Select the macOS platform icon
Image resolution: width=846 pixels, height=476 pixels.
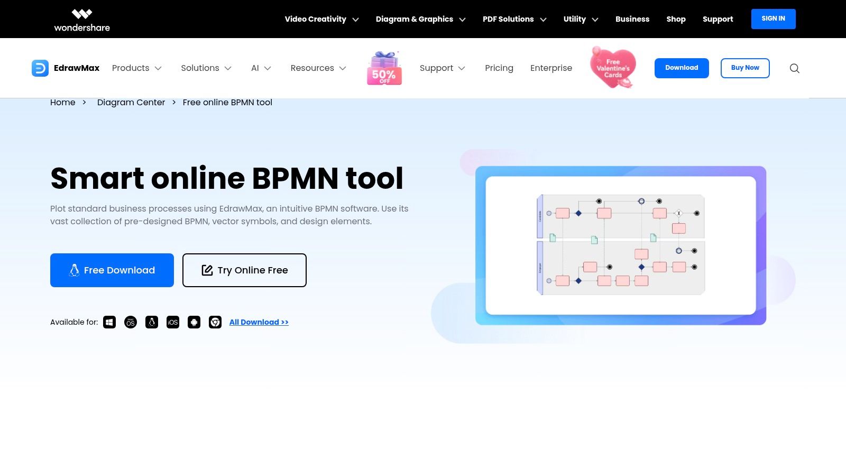pyautogui.click(x=131, y=322)
